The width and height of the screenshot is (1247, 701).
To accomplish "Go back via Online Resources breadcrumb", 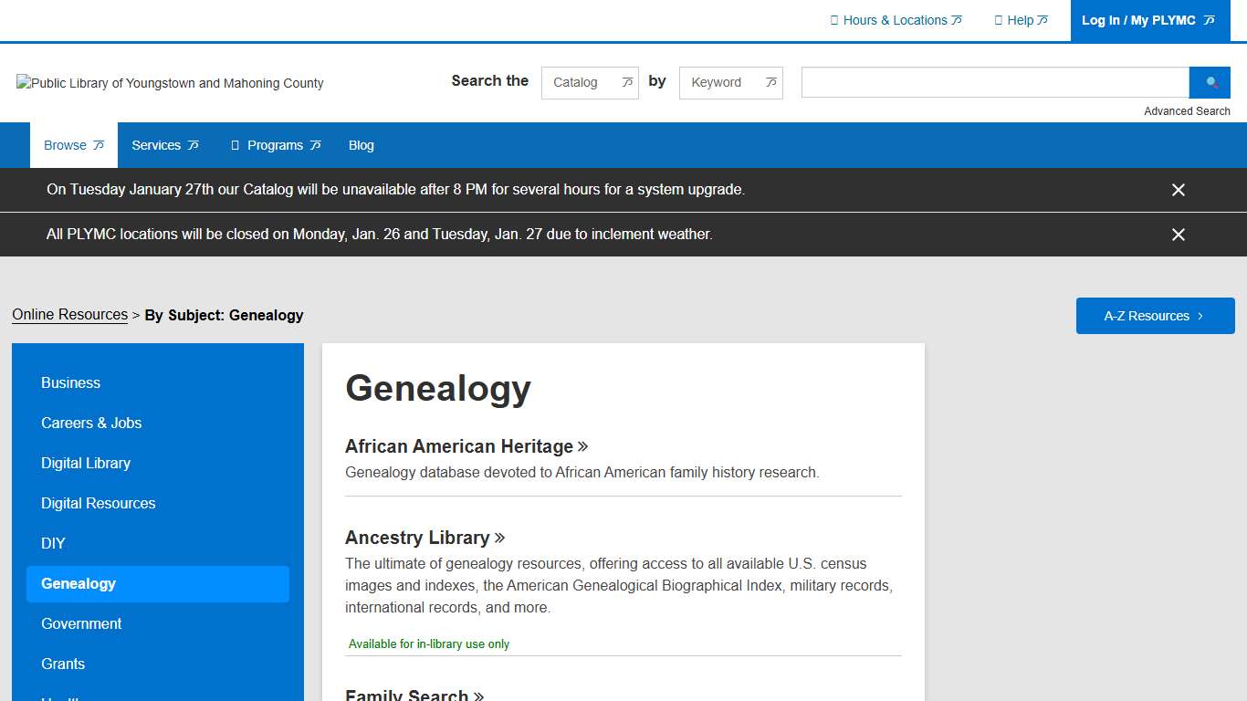I will (69, 314).
